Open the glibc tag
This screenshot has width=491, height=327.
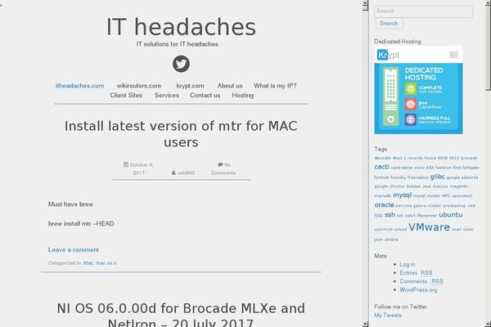[x=437, y=177]
